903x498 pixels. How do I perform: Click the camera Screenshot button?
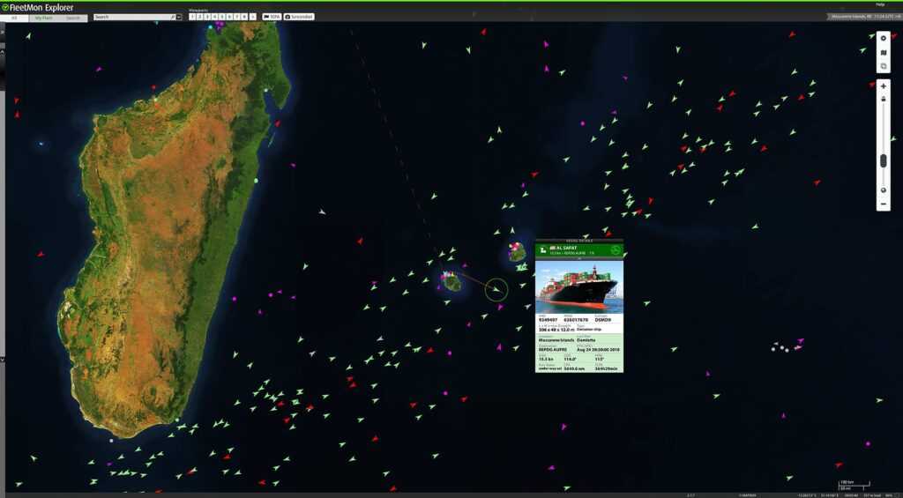(x=299, y=17)
